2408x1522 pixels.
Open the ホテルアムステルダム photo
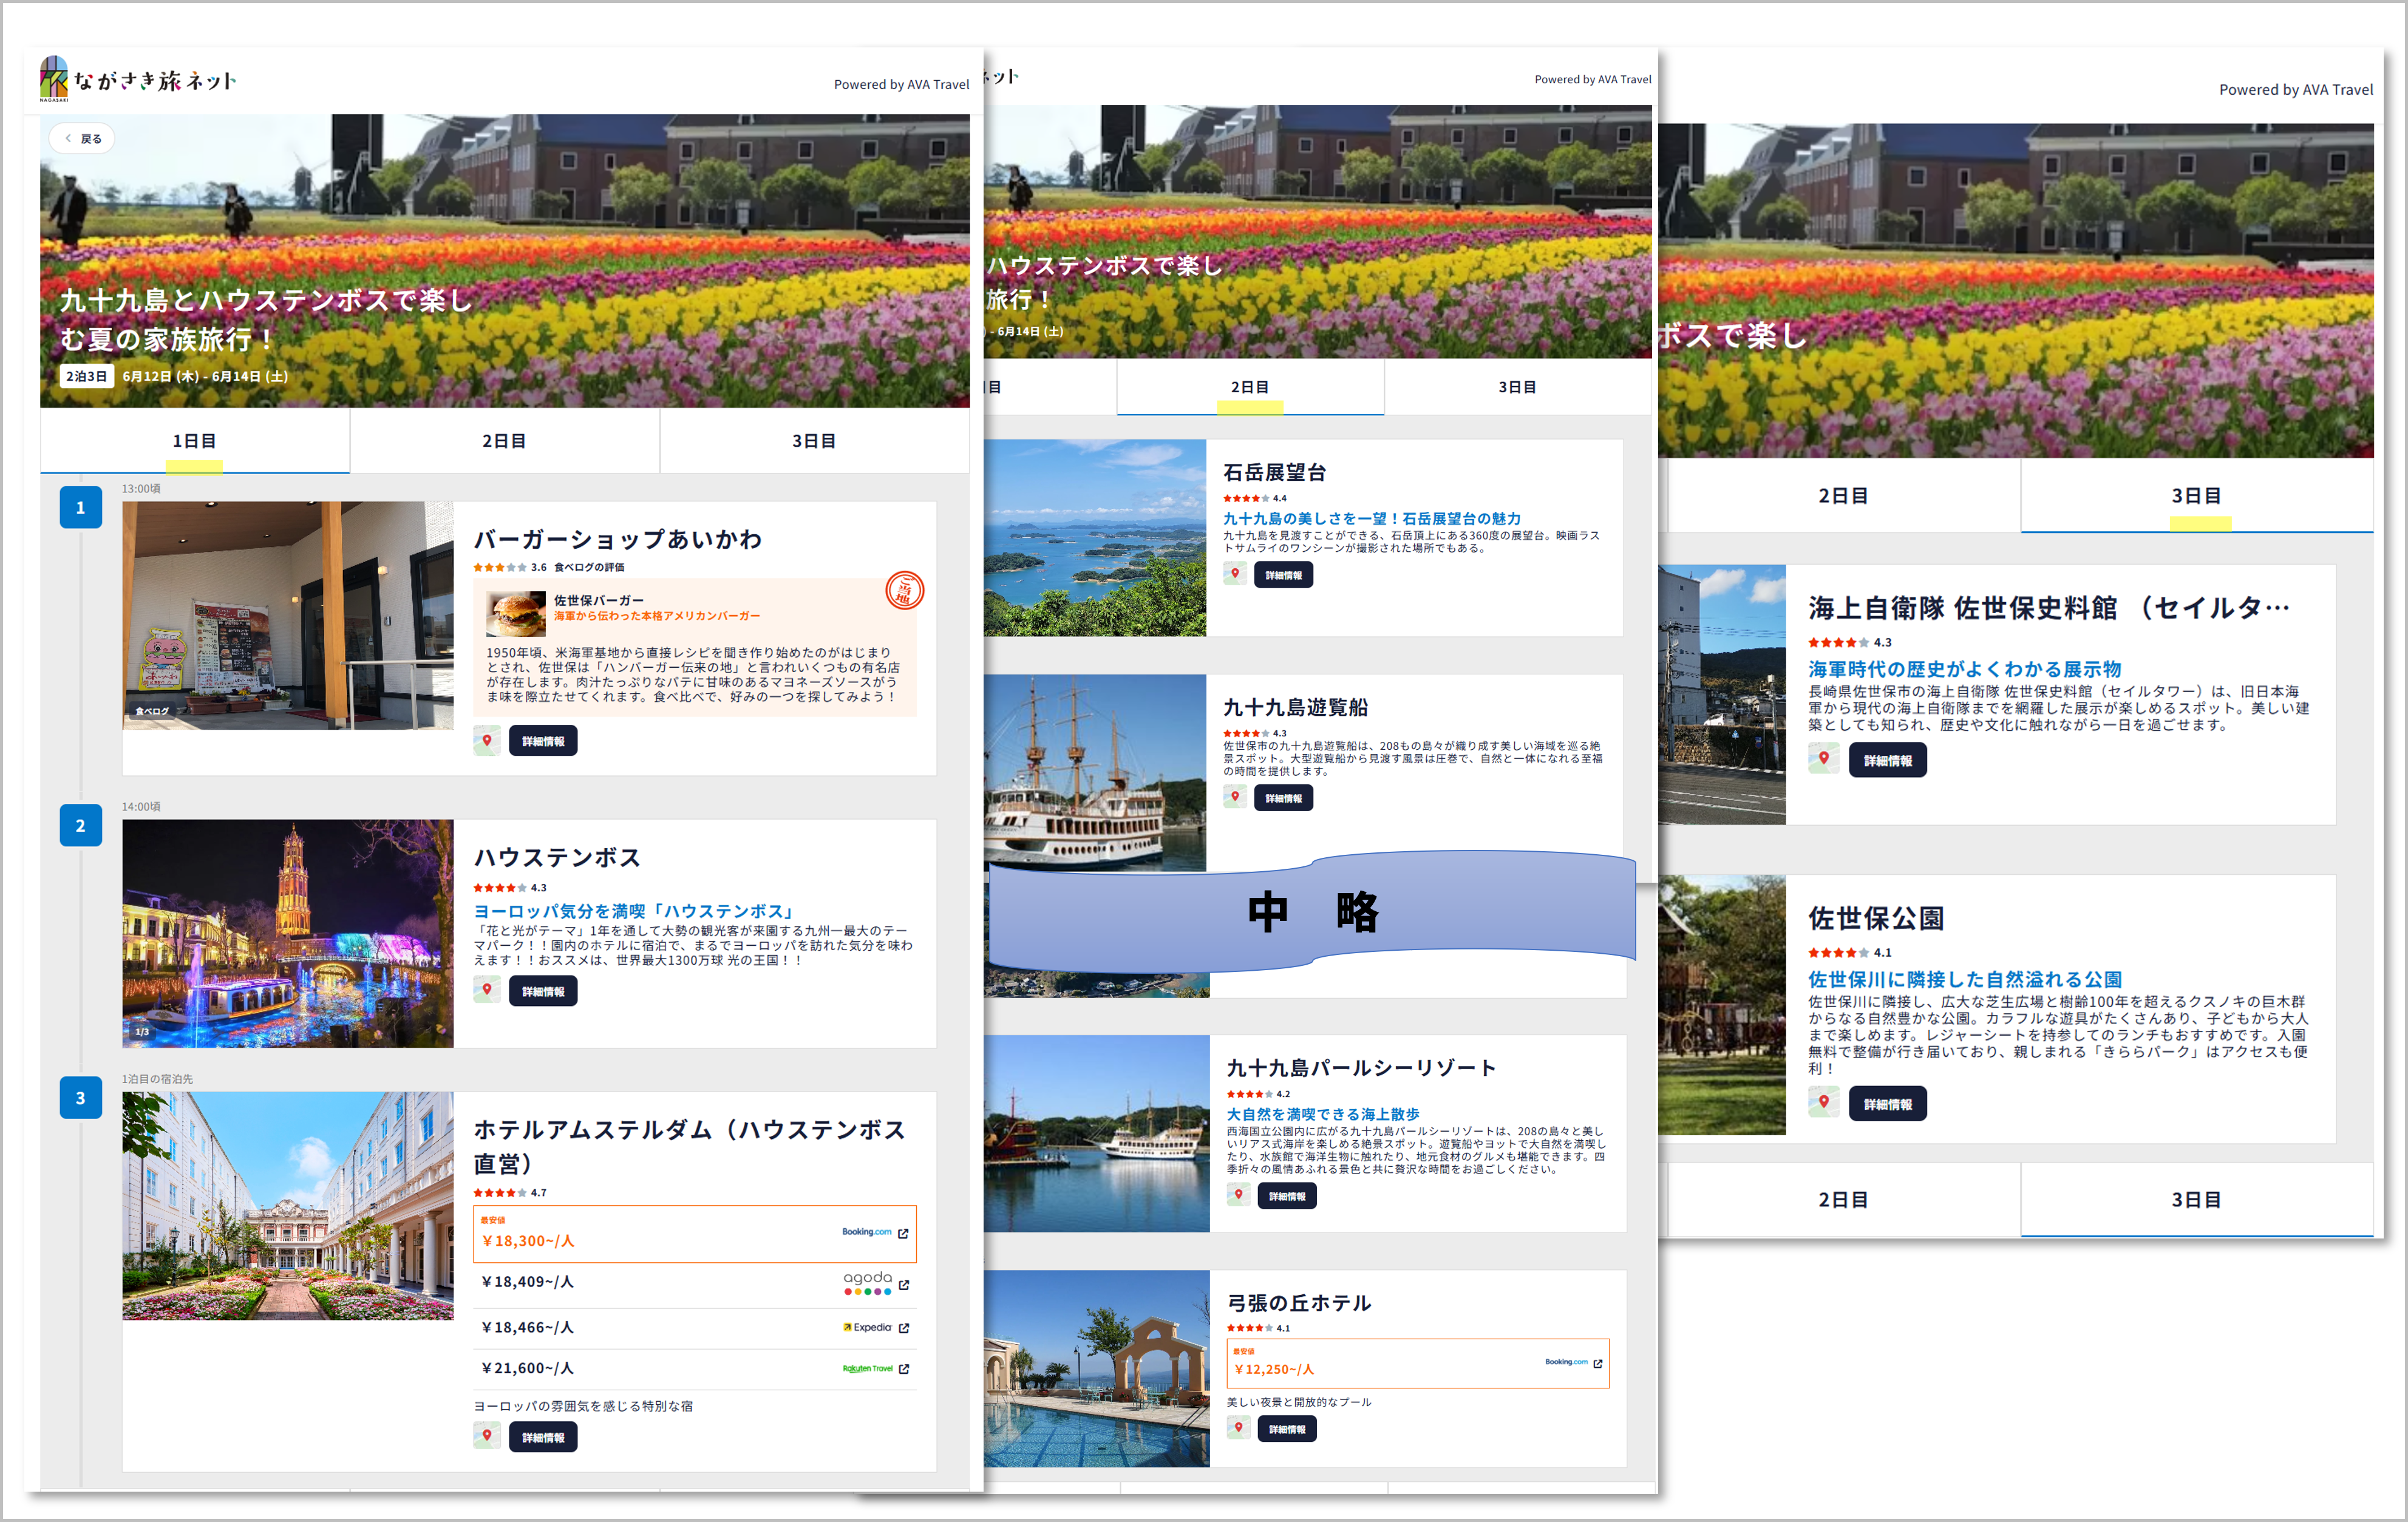coord(288,1206)
